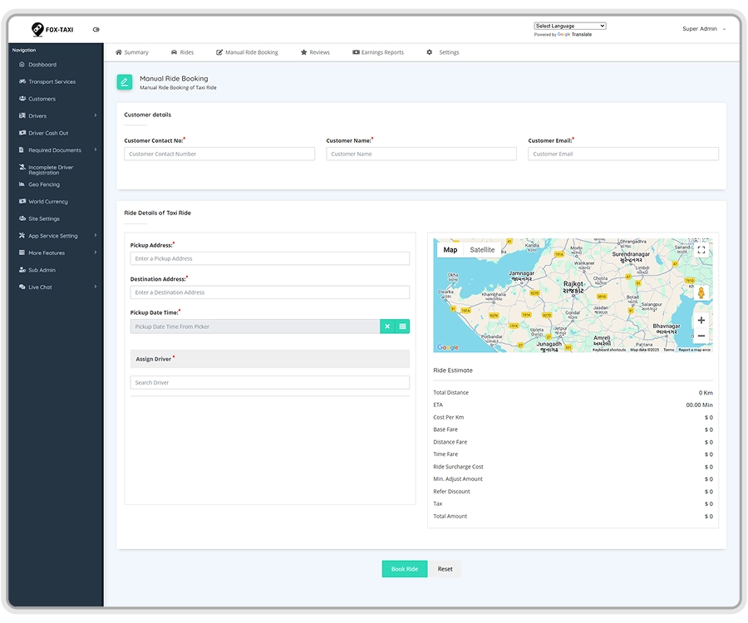The height and width of the screenshot is (623, 748).
Task: Click the Required Documents sidebar icon
Action: point(22,150)
